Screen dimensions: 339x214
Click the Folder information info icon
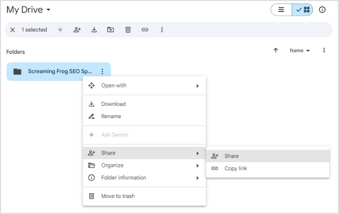91,178
